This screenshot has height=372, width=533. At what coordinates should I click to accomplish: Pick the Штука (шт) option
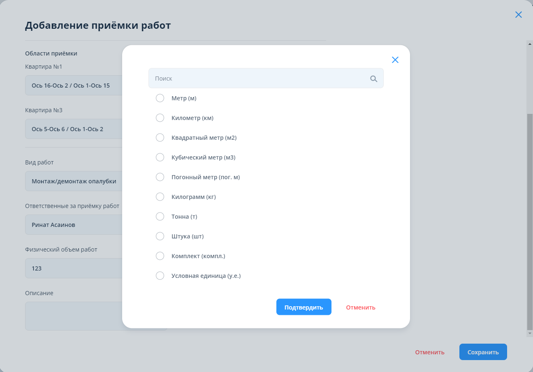click(160, 236)
